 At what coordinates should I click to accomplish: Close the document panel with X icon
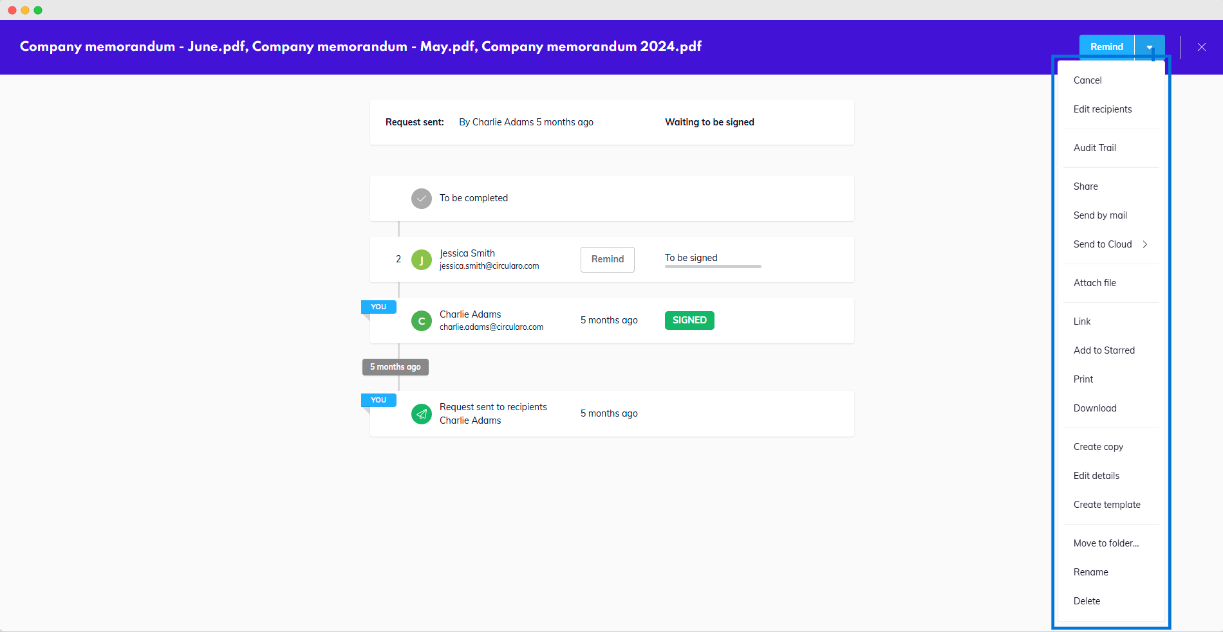(1201, 47)
